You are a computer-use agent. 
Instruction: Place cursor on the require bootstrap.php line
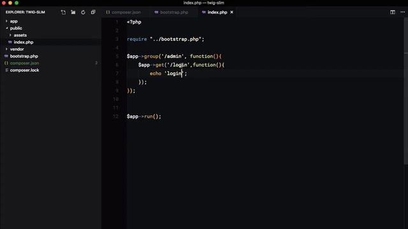point(166,39)
